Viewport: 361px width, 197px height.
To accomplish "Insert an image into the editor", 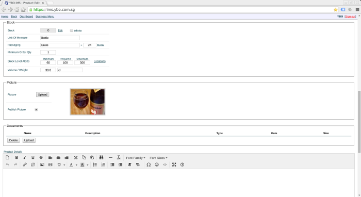I will (42, 165).
